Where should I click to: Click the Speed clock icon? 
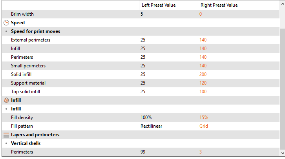tap(6, 23)
